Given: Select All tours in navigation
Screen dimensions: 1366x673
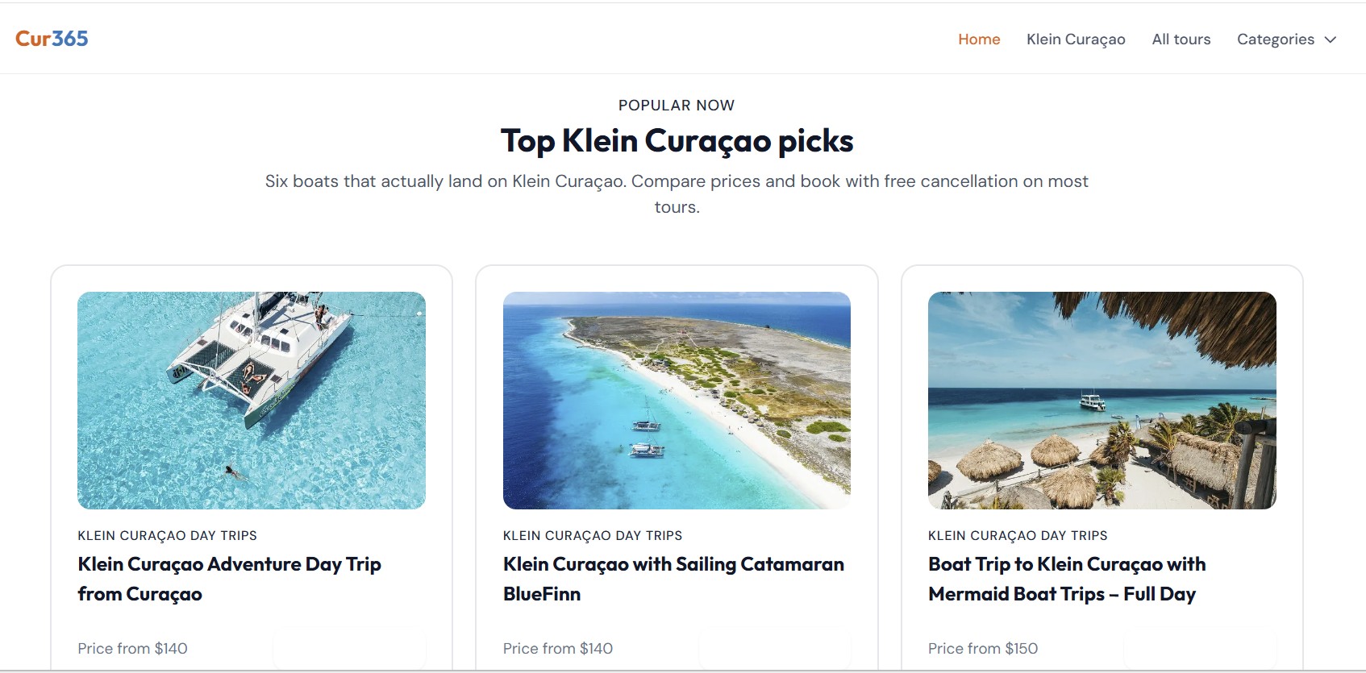Looking at the screenshot, I should tap(1181, 39).
